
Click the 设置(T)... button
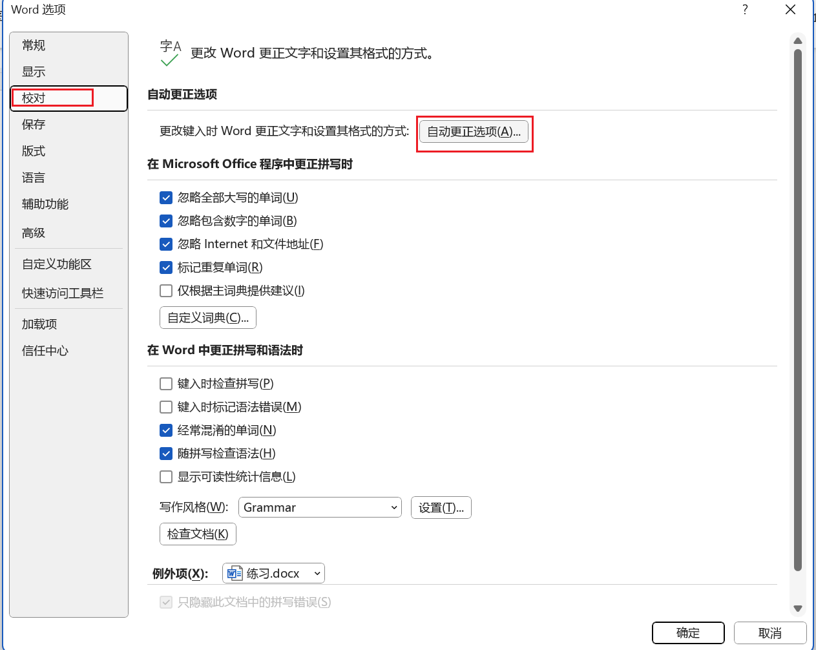point(441,507)
